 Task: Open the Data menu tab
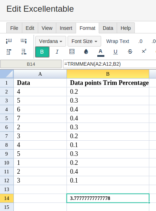(x=108, y=28)
